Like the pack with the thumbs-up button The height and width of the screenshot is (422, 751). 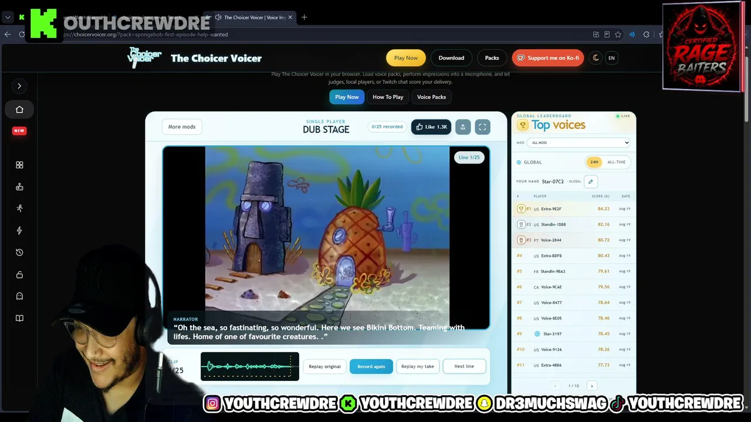click(x=431, y=127)
